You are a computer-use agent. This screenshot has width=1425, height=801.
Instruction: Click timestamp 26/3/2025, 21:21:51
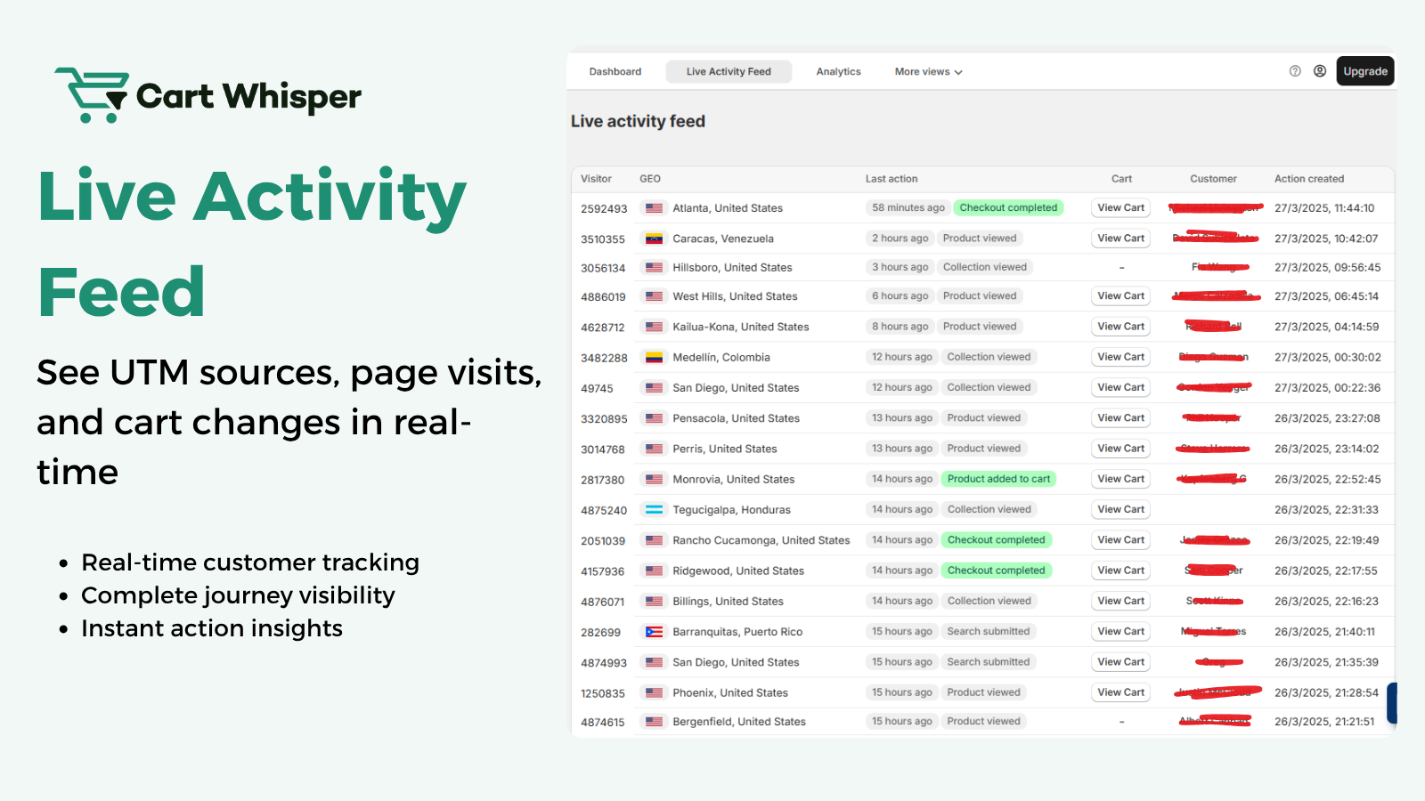point(1324,722)
